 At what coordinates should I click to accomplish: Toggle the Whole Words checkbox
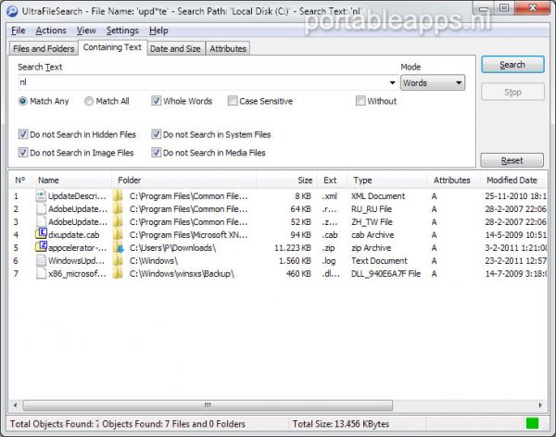[x=157, y=102]
